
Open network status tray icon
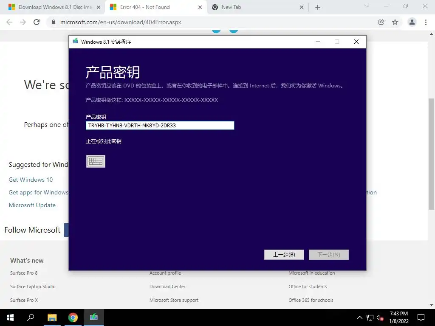click(370, 318)
